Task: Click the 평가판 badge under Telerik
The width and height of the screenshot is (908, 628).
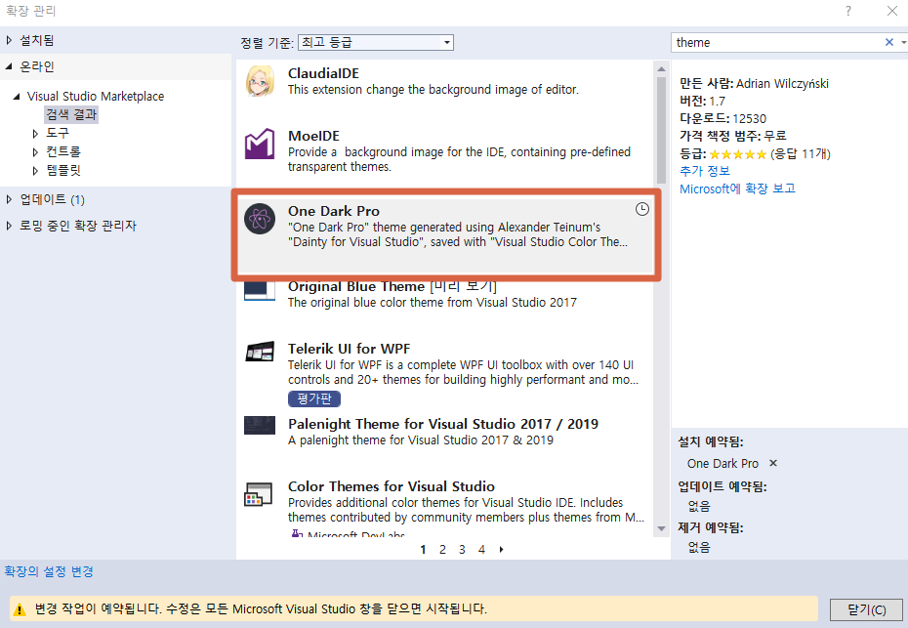Action: [313, 398]
